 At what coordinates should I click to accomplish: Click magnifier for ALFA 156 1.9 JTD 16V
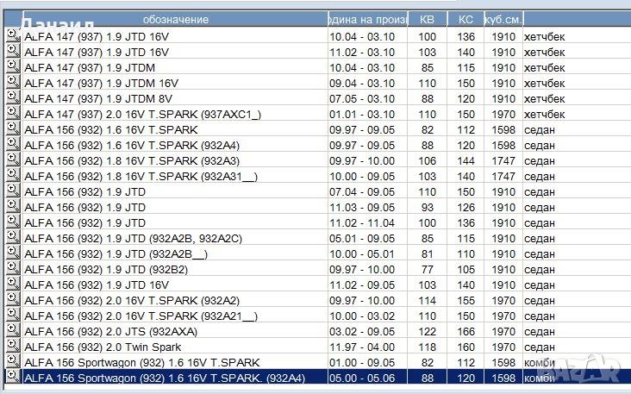[12, 284]
